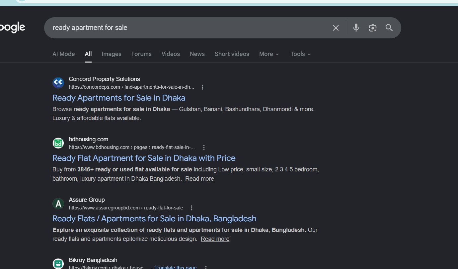Open search by image camera icon

click(x=373, y=28)
